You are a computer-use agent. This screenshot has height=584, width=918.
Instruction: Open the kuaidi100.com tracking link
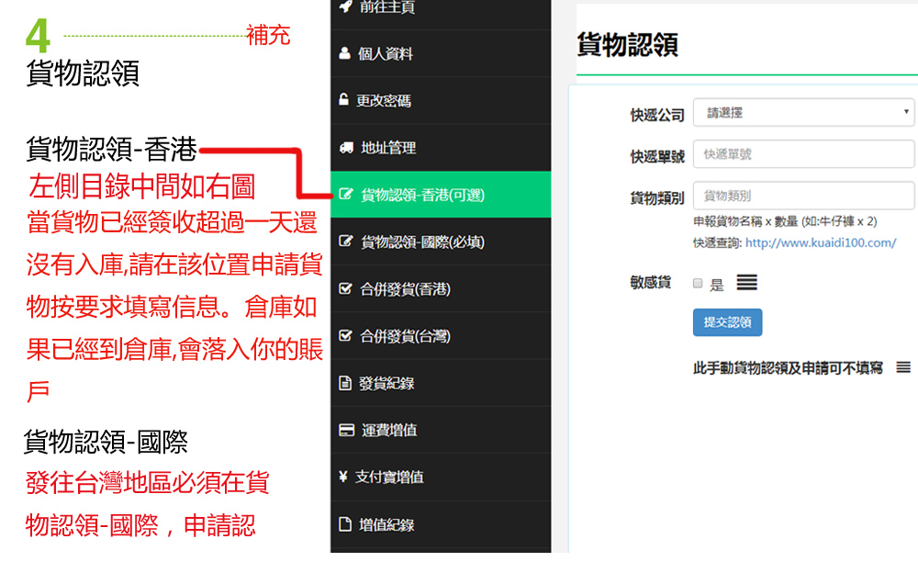(820, 242)
